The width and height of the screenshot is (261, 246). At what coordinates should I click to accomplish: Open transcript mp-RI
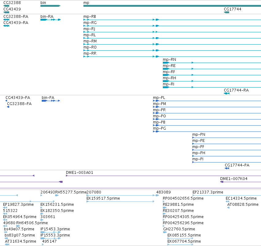point(168,84)
